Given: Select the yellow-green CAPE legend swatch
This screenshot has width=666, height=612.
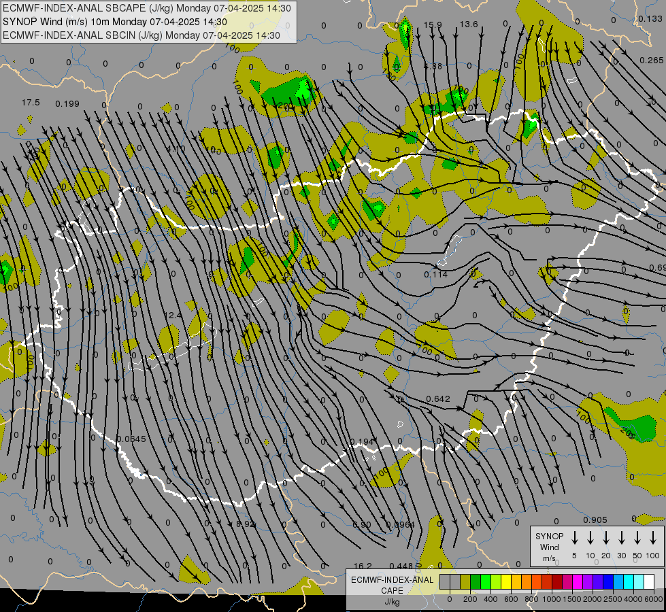Looking at the screenshot, I should point(496,582).
